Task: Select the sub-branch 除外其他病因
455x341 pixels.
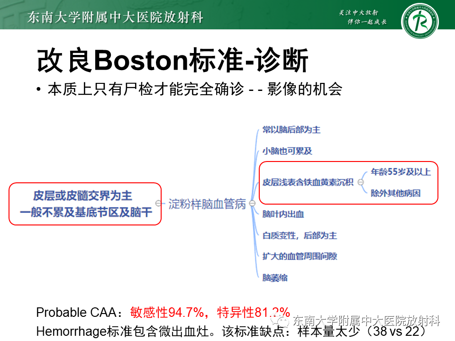Action: (395, 193)
